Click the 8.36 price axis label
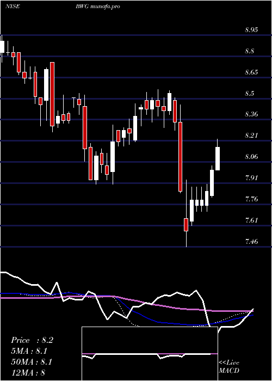Screen dimensions: 272x381 click(251, 114)
